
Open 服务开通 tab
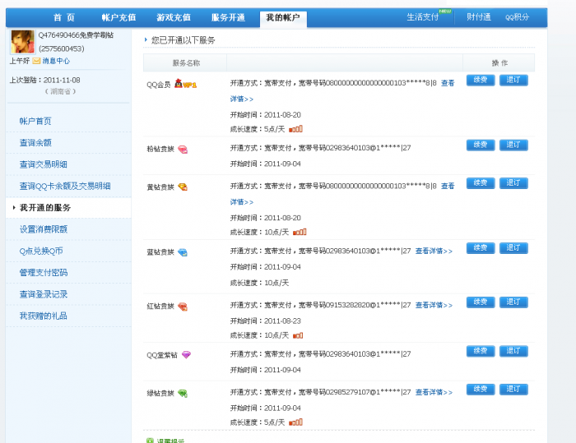click(x=228, y=17)
